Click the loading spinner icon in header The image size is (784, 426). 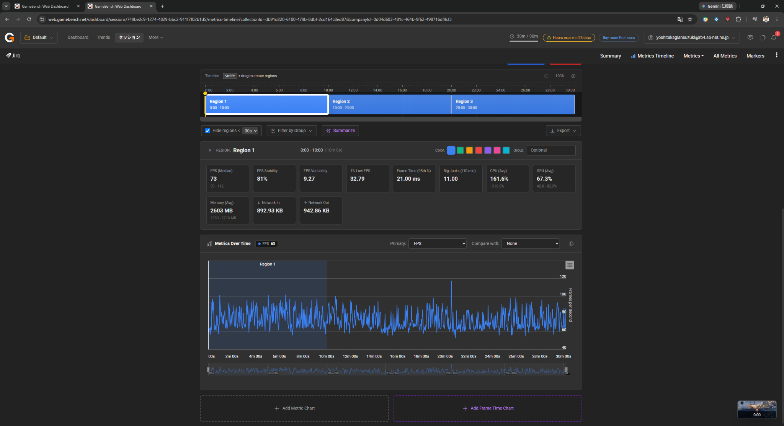(762, 38)
